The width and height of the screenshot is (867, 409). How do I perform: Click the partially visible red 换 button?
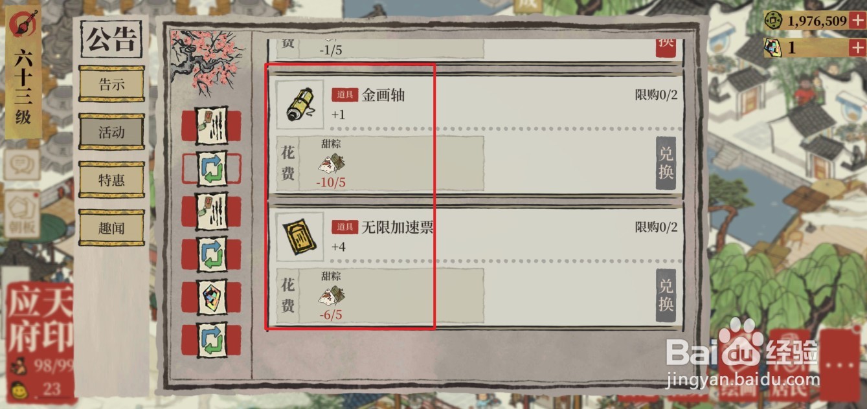pos(666,47)
